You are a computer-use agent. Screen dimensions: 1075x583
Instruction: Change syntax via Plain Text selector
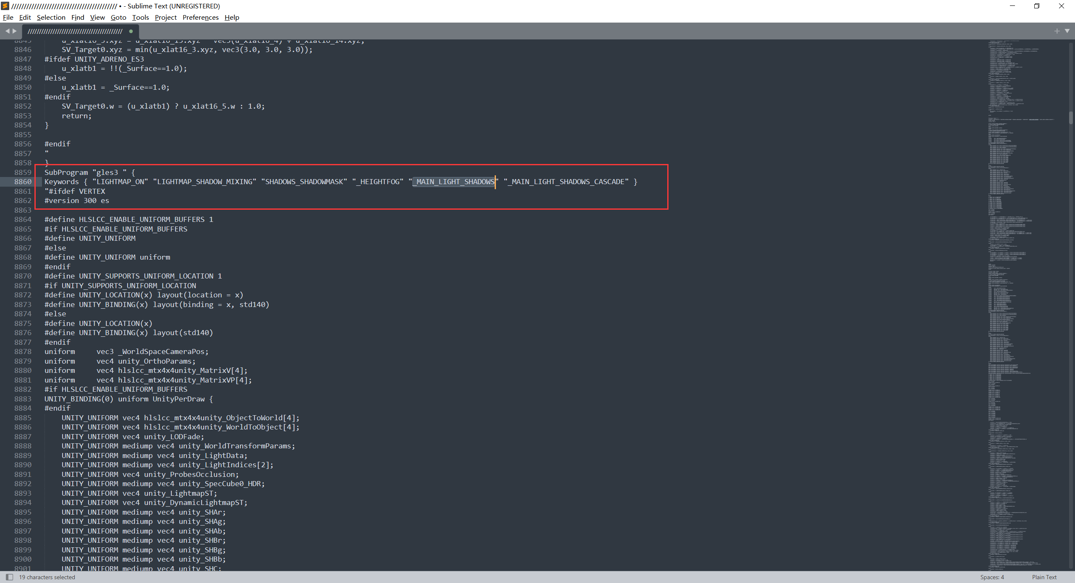[x=1044, y=577]
